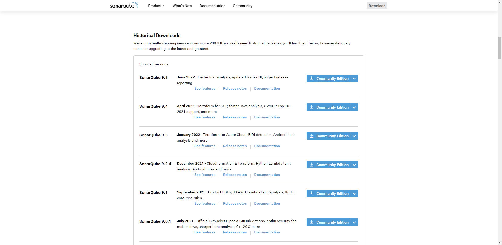Open Documentation for SonarQube 9.0.1
This screenshot has height=245, width=502.
[267, 232]
